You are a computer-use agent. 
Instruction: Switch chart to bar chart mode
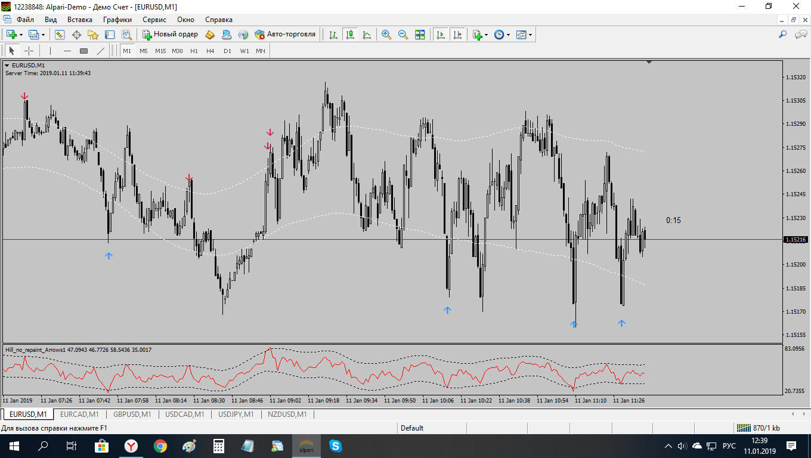(x=333, y=35)
